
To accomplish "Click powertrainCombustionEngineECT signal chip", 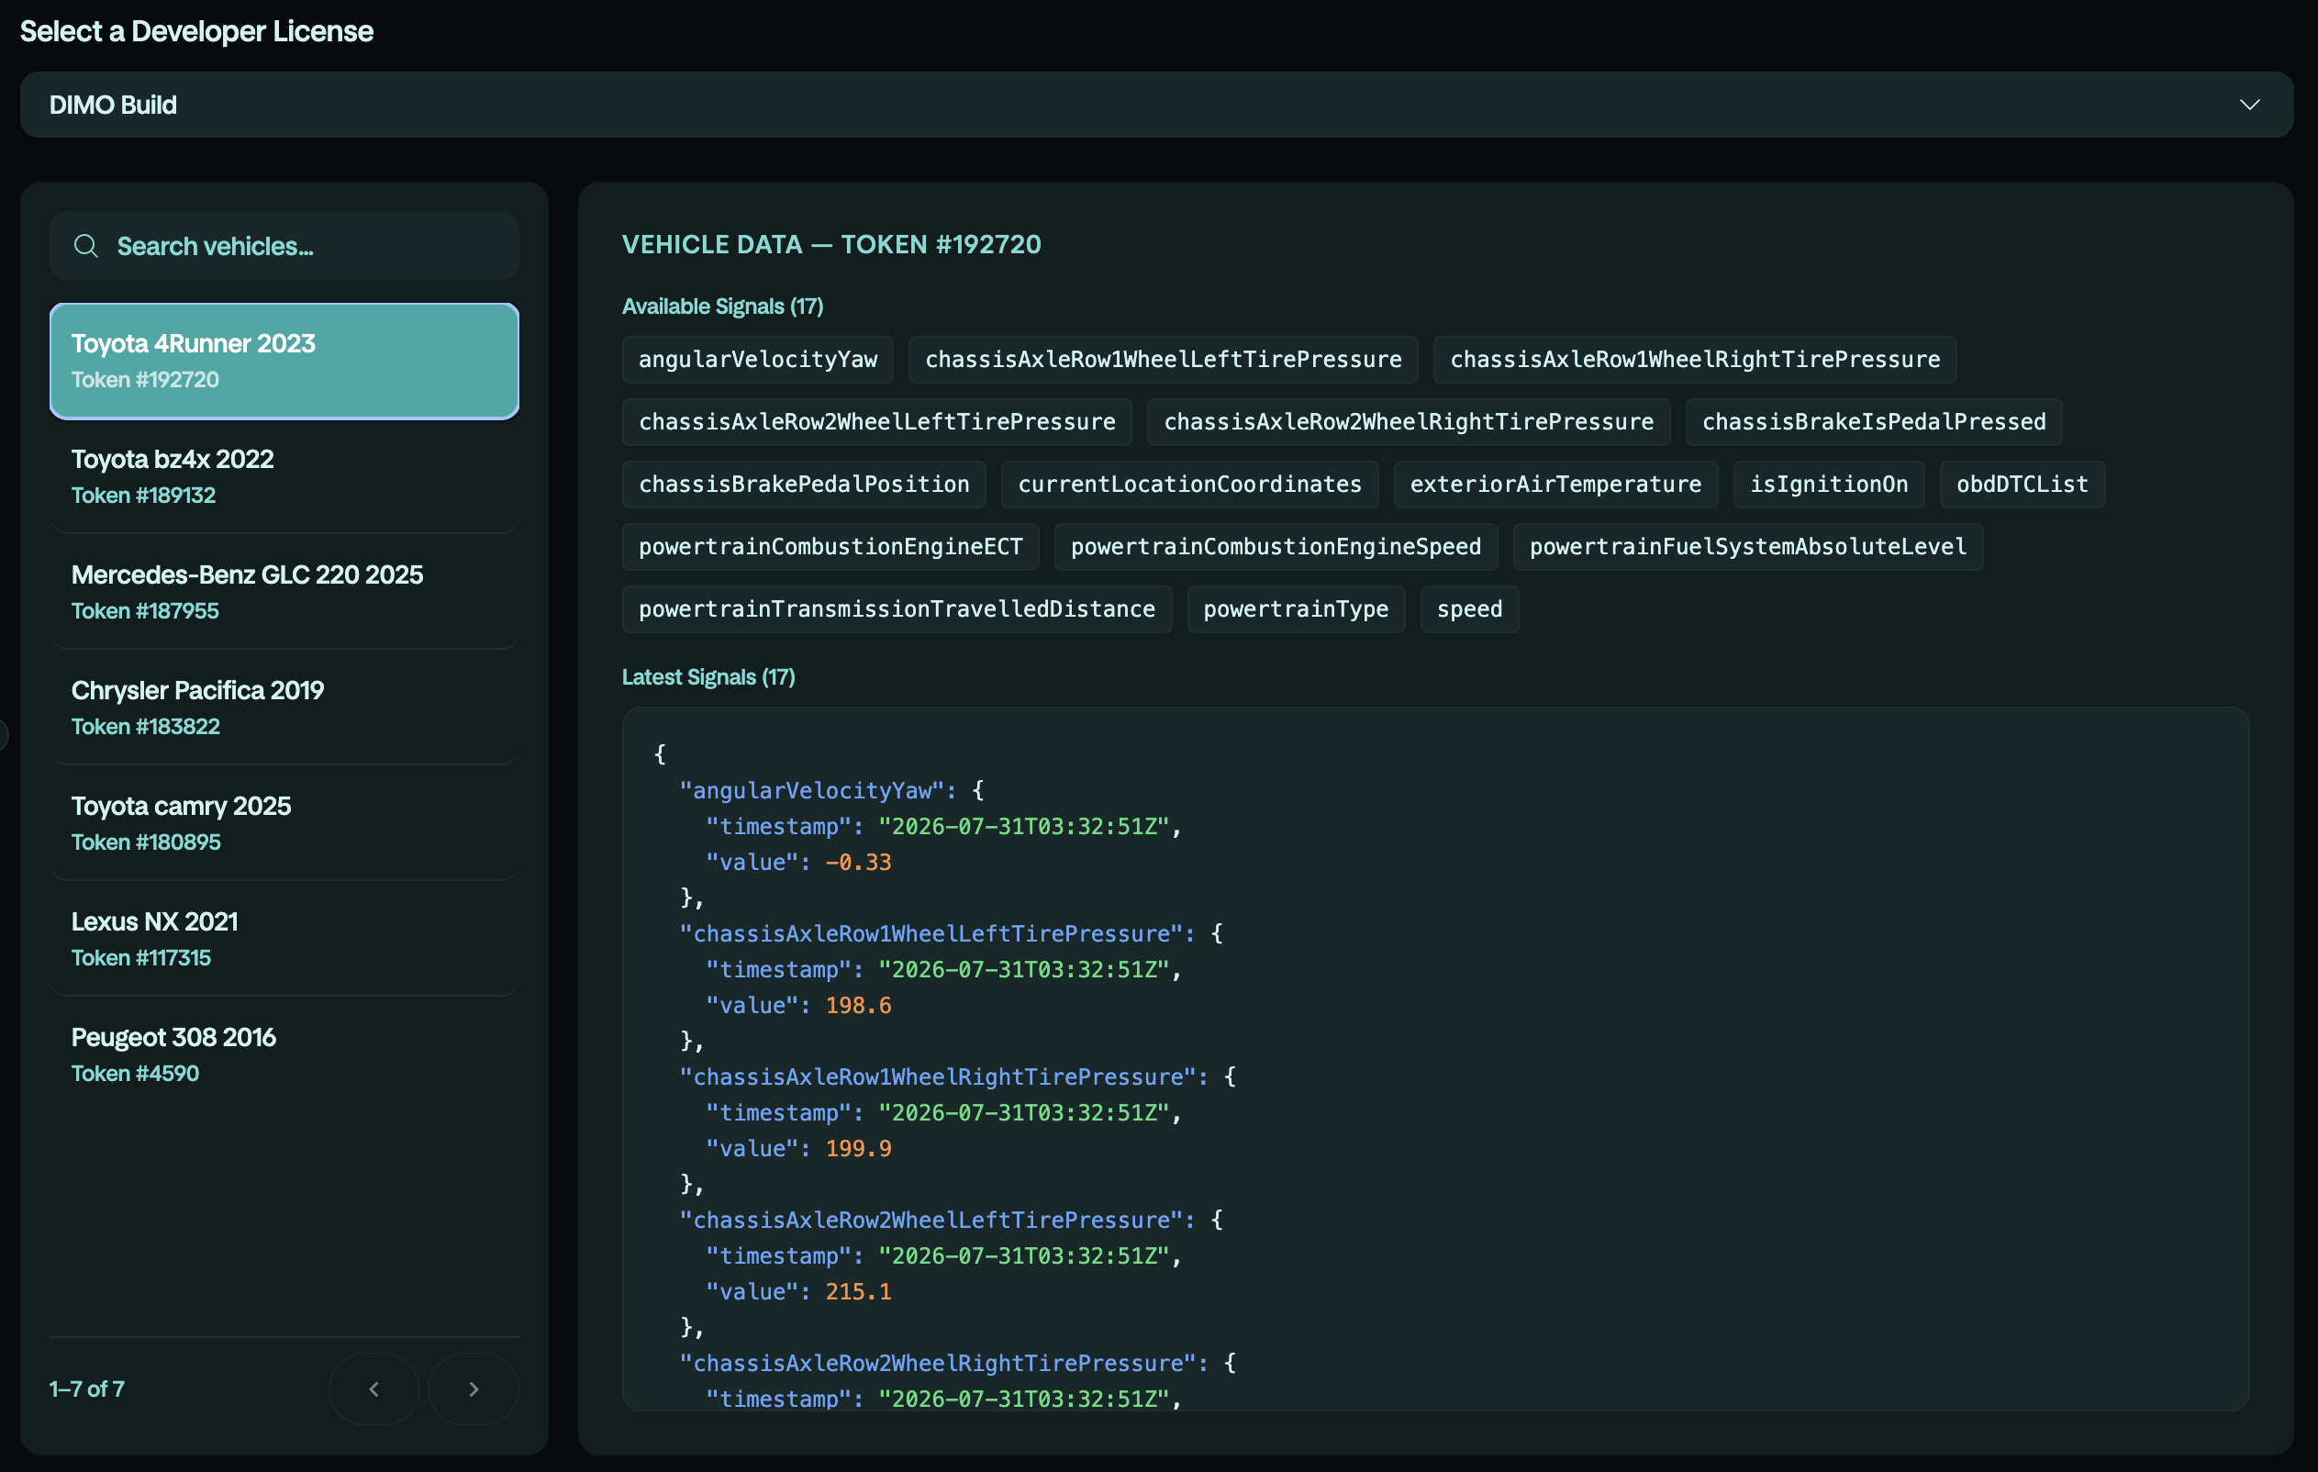I will [830, 547].
